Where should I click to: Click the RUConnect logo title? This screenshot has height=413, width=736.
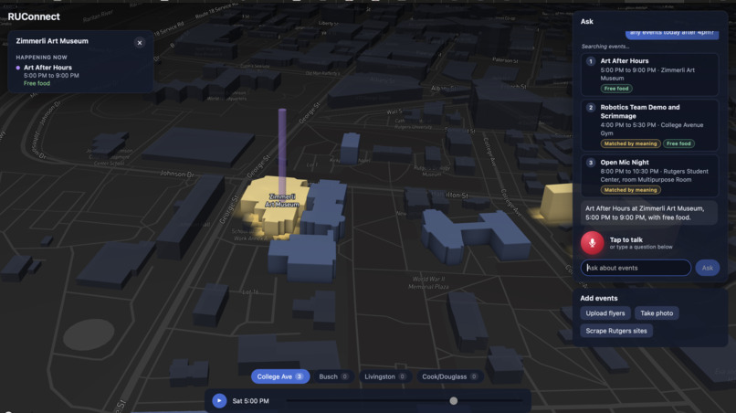coord(34,17)
